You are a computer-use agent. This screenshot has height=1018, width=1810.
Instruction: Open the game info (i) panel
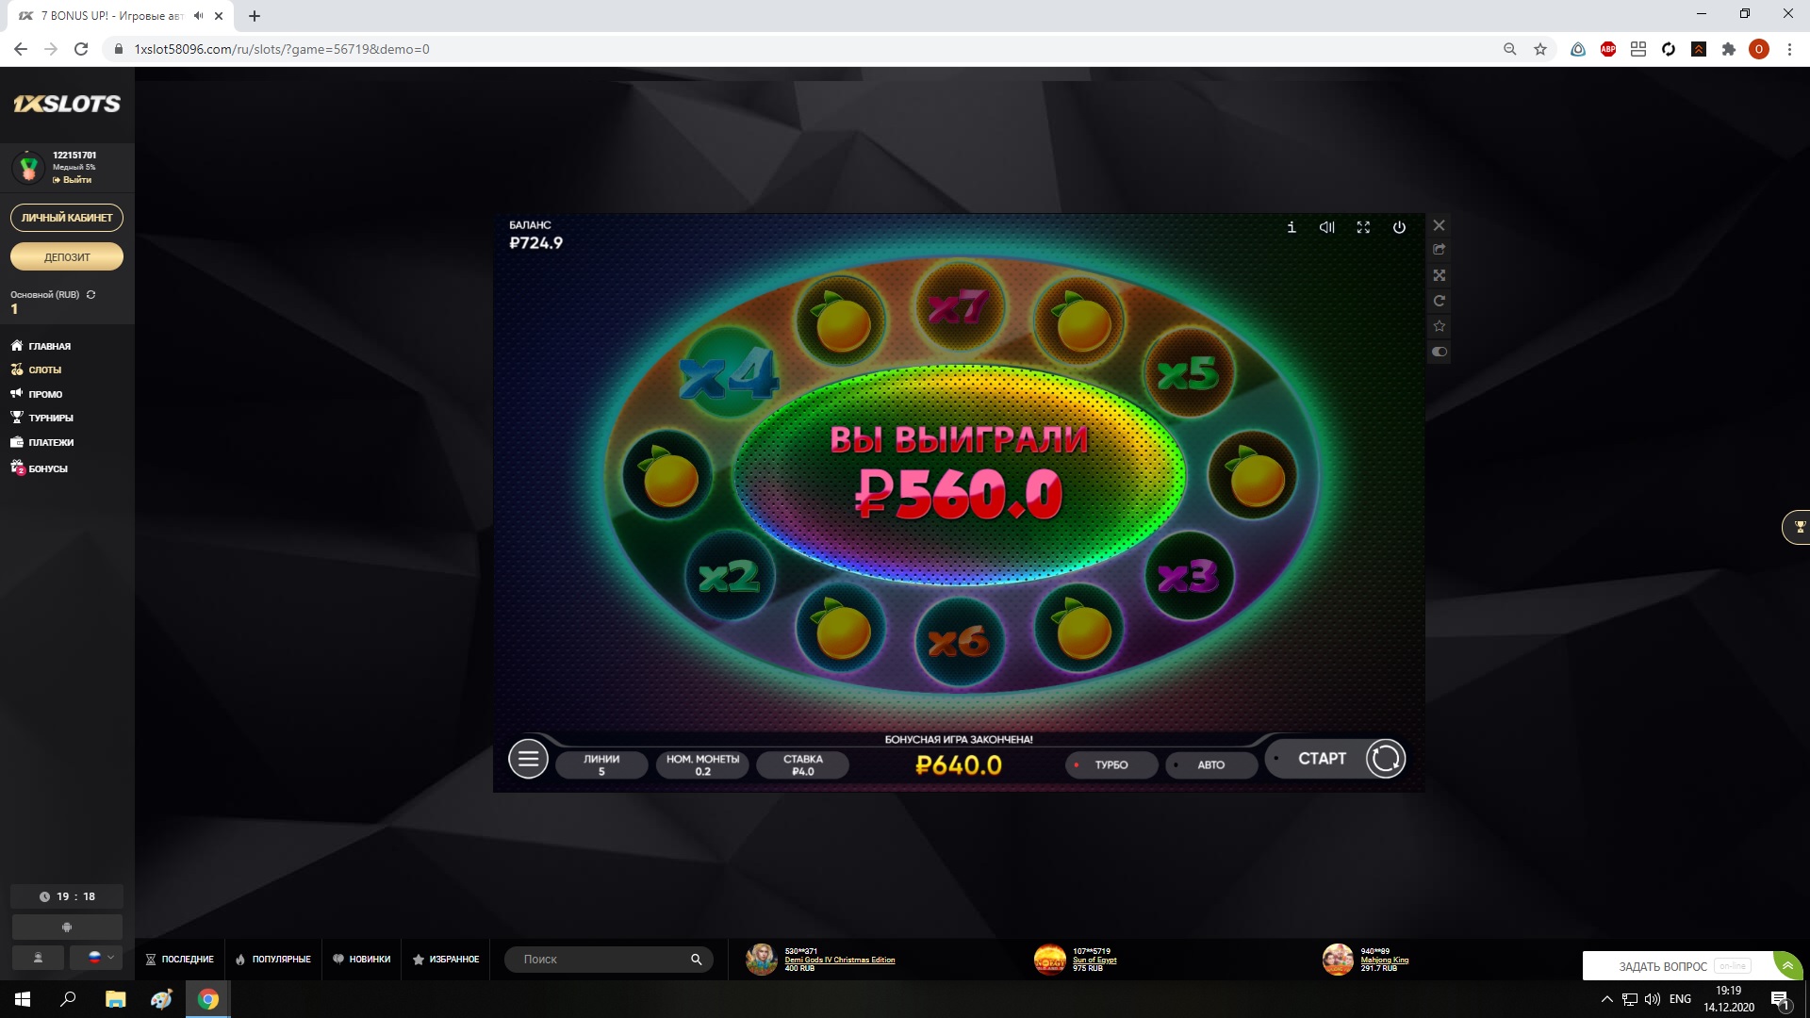coord(1292,227)
